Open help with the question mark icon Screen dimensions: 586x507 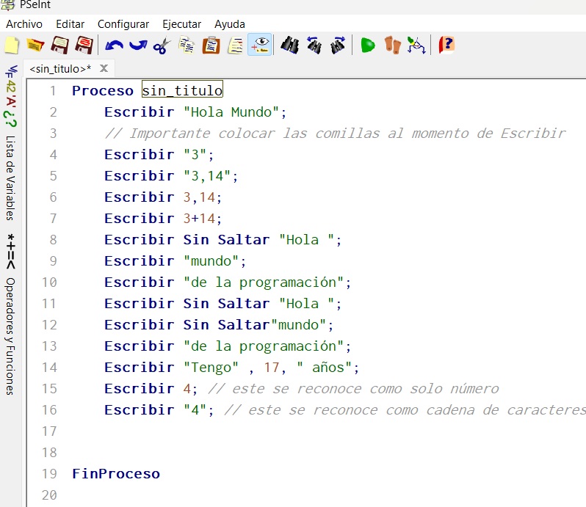click(446, 45)
